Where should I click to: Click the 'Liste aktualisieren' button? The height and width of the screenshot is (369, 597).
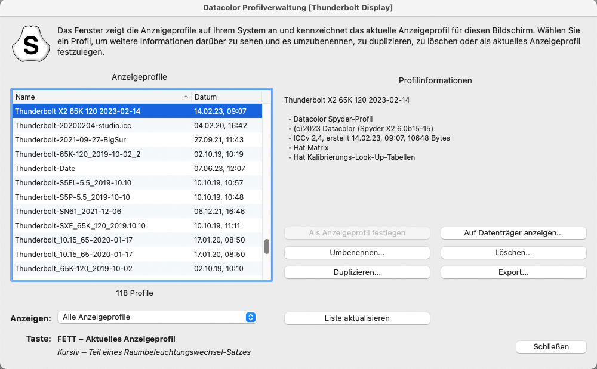[x=357, y=318]
